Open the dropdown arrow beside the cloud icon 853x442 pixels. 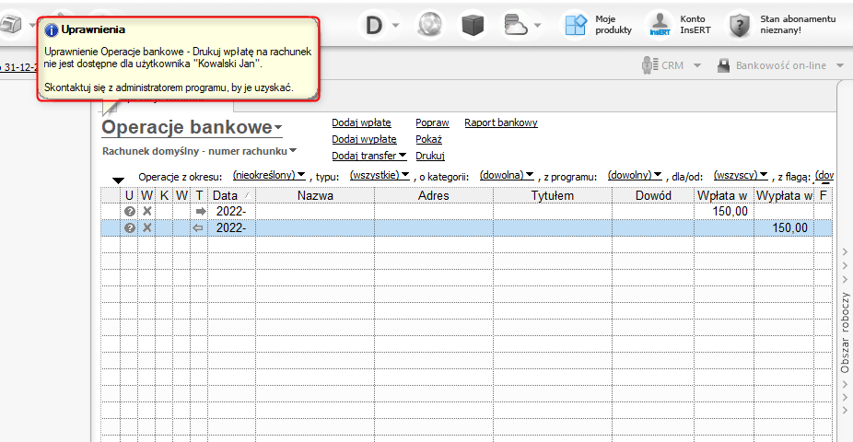click(537, 26)
